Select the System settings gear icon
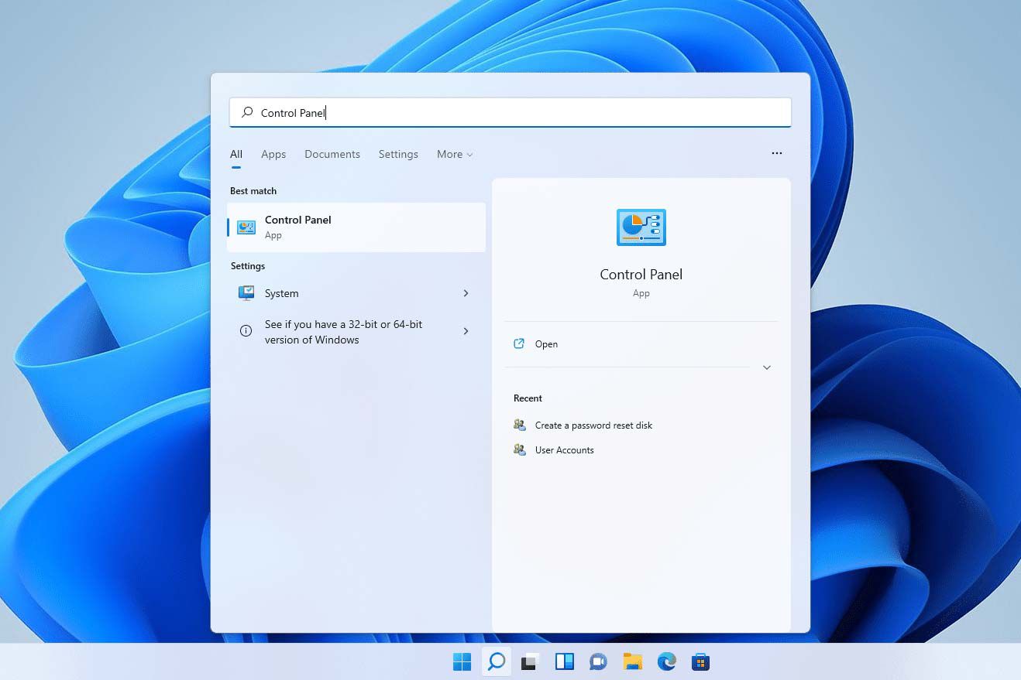The height and width of the screenshot is (680, 1021). point(246,292)
